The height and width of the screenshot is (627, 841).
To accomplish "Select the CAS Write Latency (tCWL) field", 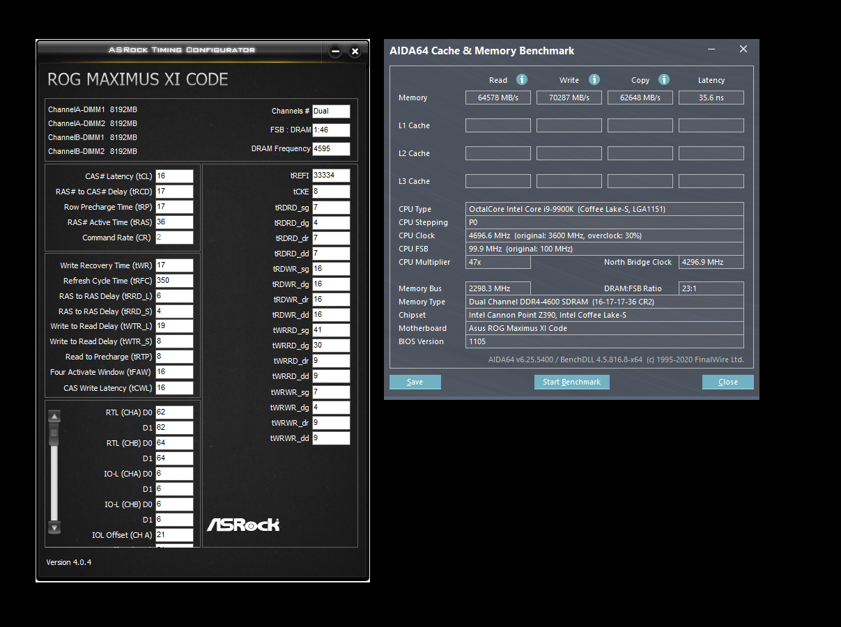I will click(x=174, y=388).
